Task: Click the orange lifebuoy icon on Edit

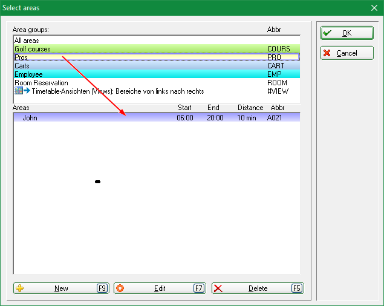Action: point(119,288)
